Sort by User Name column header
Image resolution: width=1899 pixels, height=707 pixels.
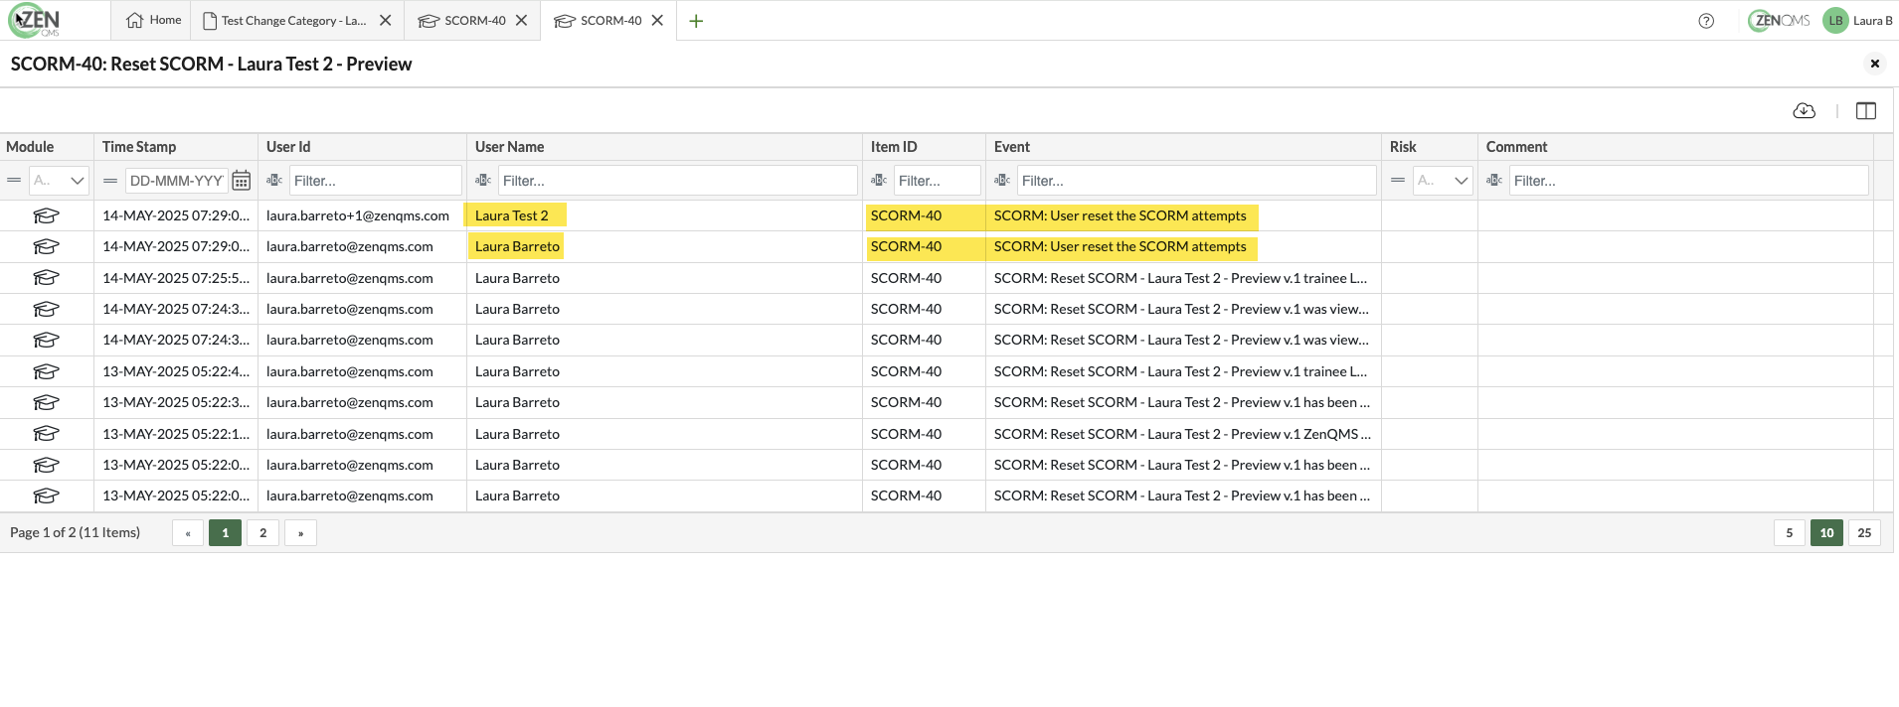point(509,147)
